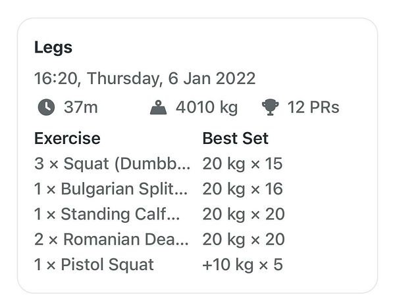Click the trophy PRs icon
The width and height of the screenshot is (395, 301).
coord(271,107)
